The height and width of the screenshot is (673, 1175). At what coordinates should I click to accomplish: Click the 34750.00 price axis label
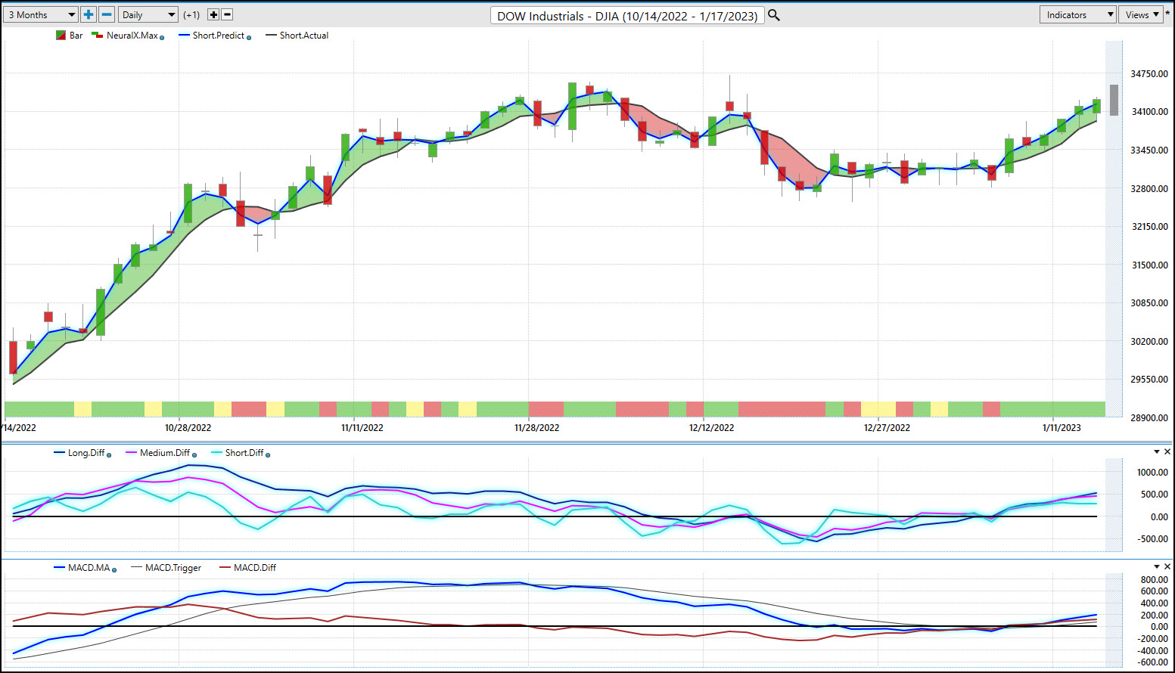pos(1149,74)
